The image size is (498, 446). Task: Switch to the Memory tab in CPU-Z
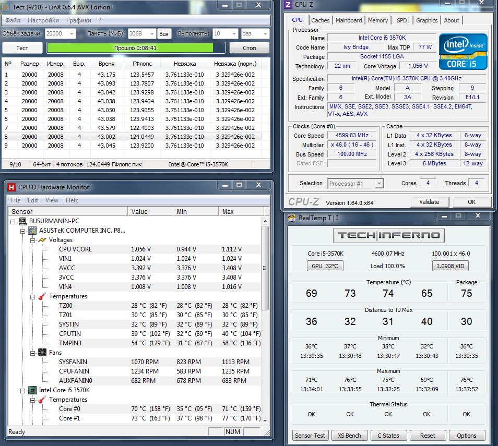click(377, 20)
